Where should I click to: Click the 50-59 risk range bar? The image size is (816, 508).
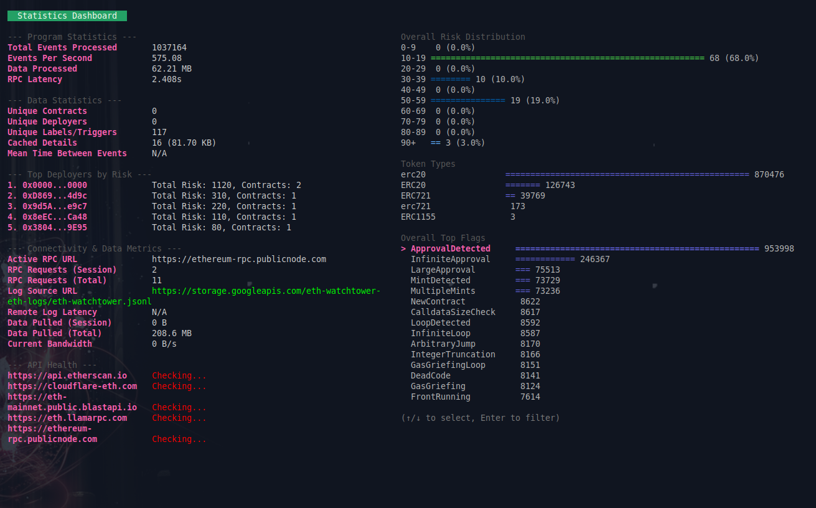point(467,101)
